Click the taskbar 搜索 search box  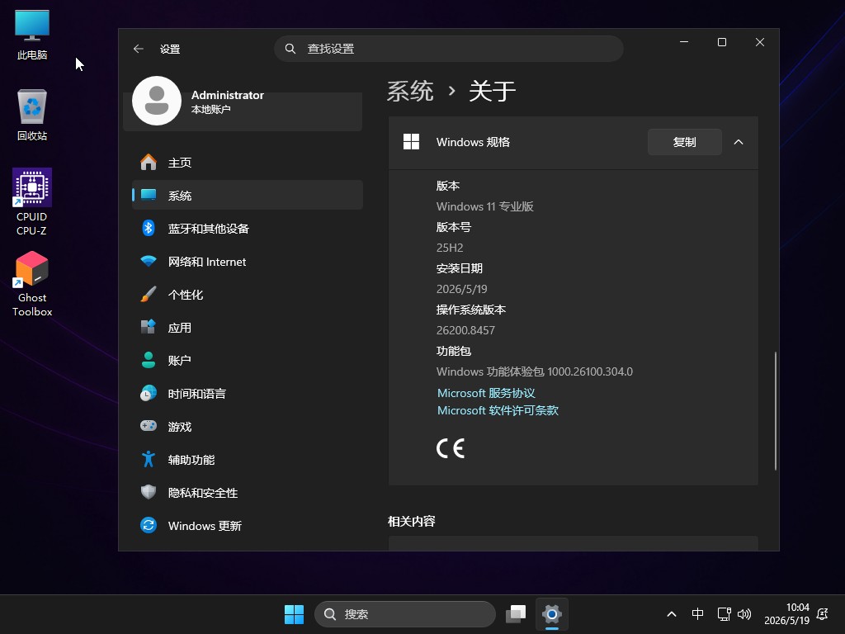[x=404, y=614]
